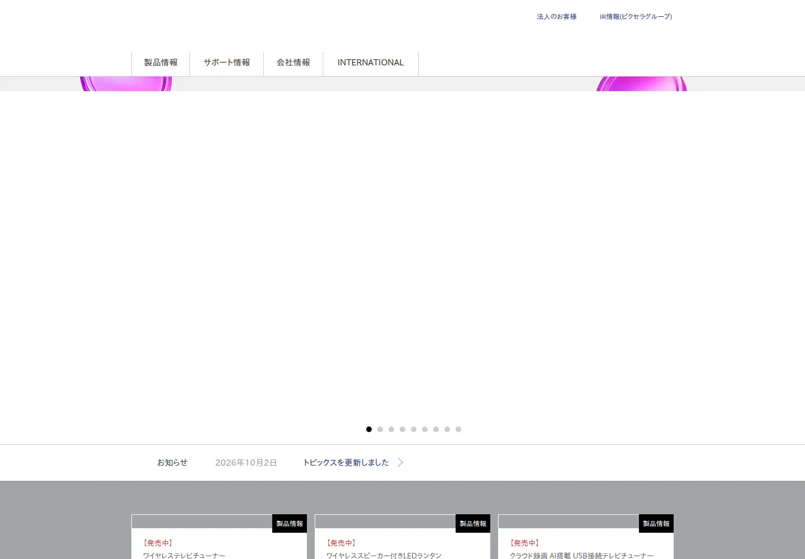
Task: Click the お知らせ label
Action: click(172, 462)
